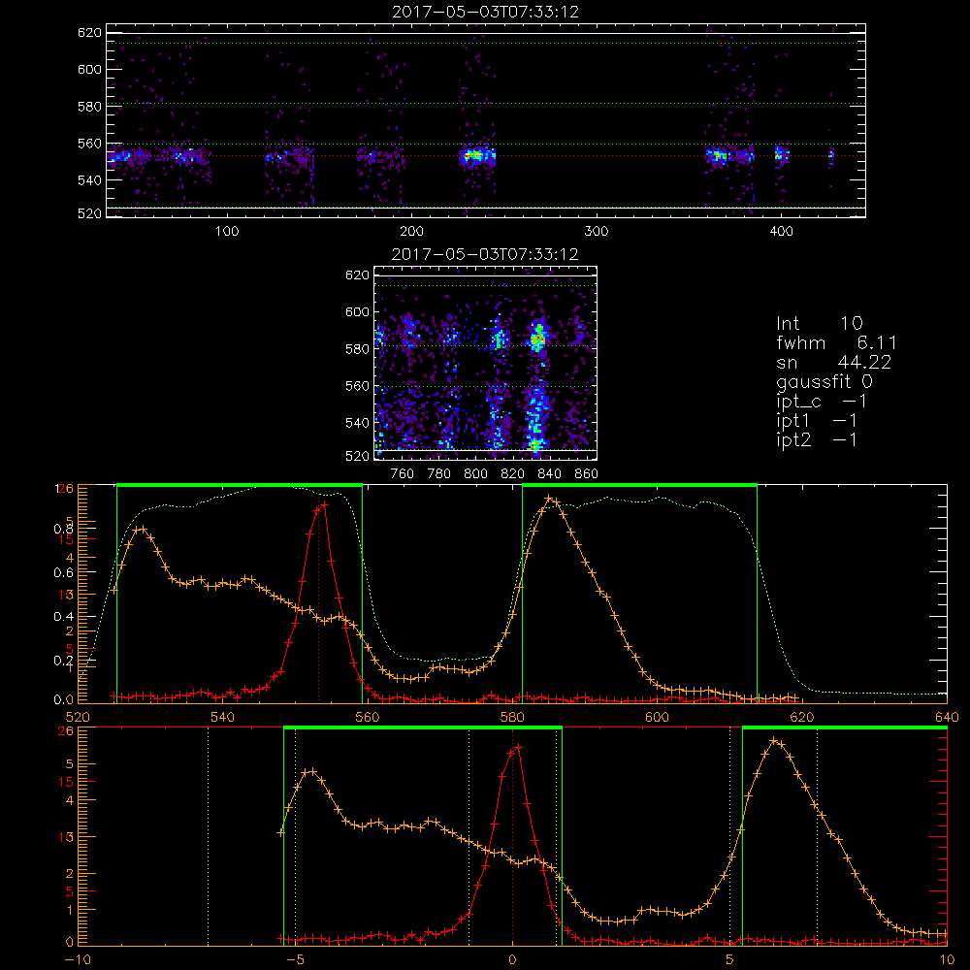Click the red curve peak in bottom profile plot
970x970 pixels.
[x=518, y=747]
